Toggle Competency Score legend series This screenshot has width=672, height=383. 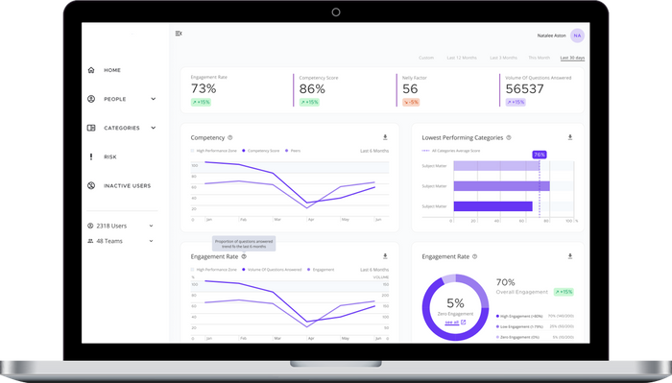tap(260, 151)
